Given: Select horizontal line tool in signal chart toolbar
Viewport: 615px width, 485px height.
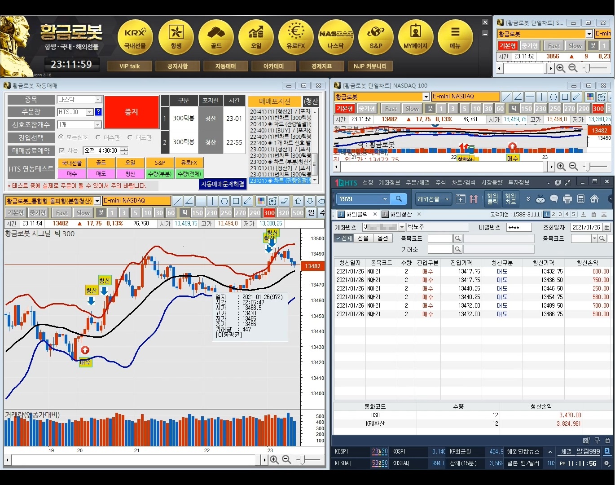Looking at the screenshot, I should tap(201, 201).
